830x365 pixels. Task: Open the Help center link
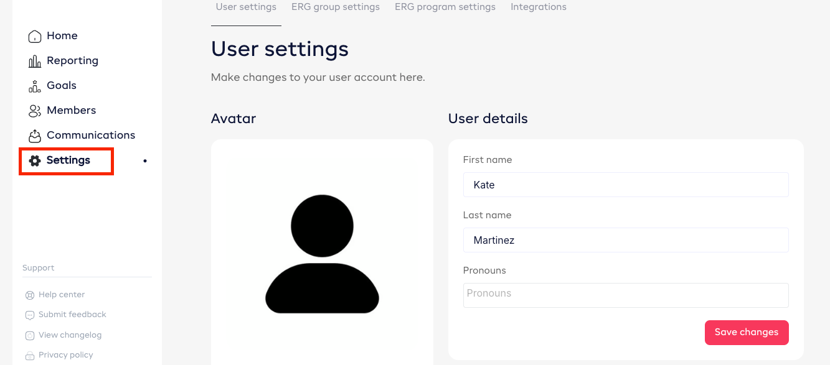62,295
